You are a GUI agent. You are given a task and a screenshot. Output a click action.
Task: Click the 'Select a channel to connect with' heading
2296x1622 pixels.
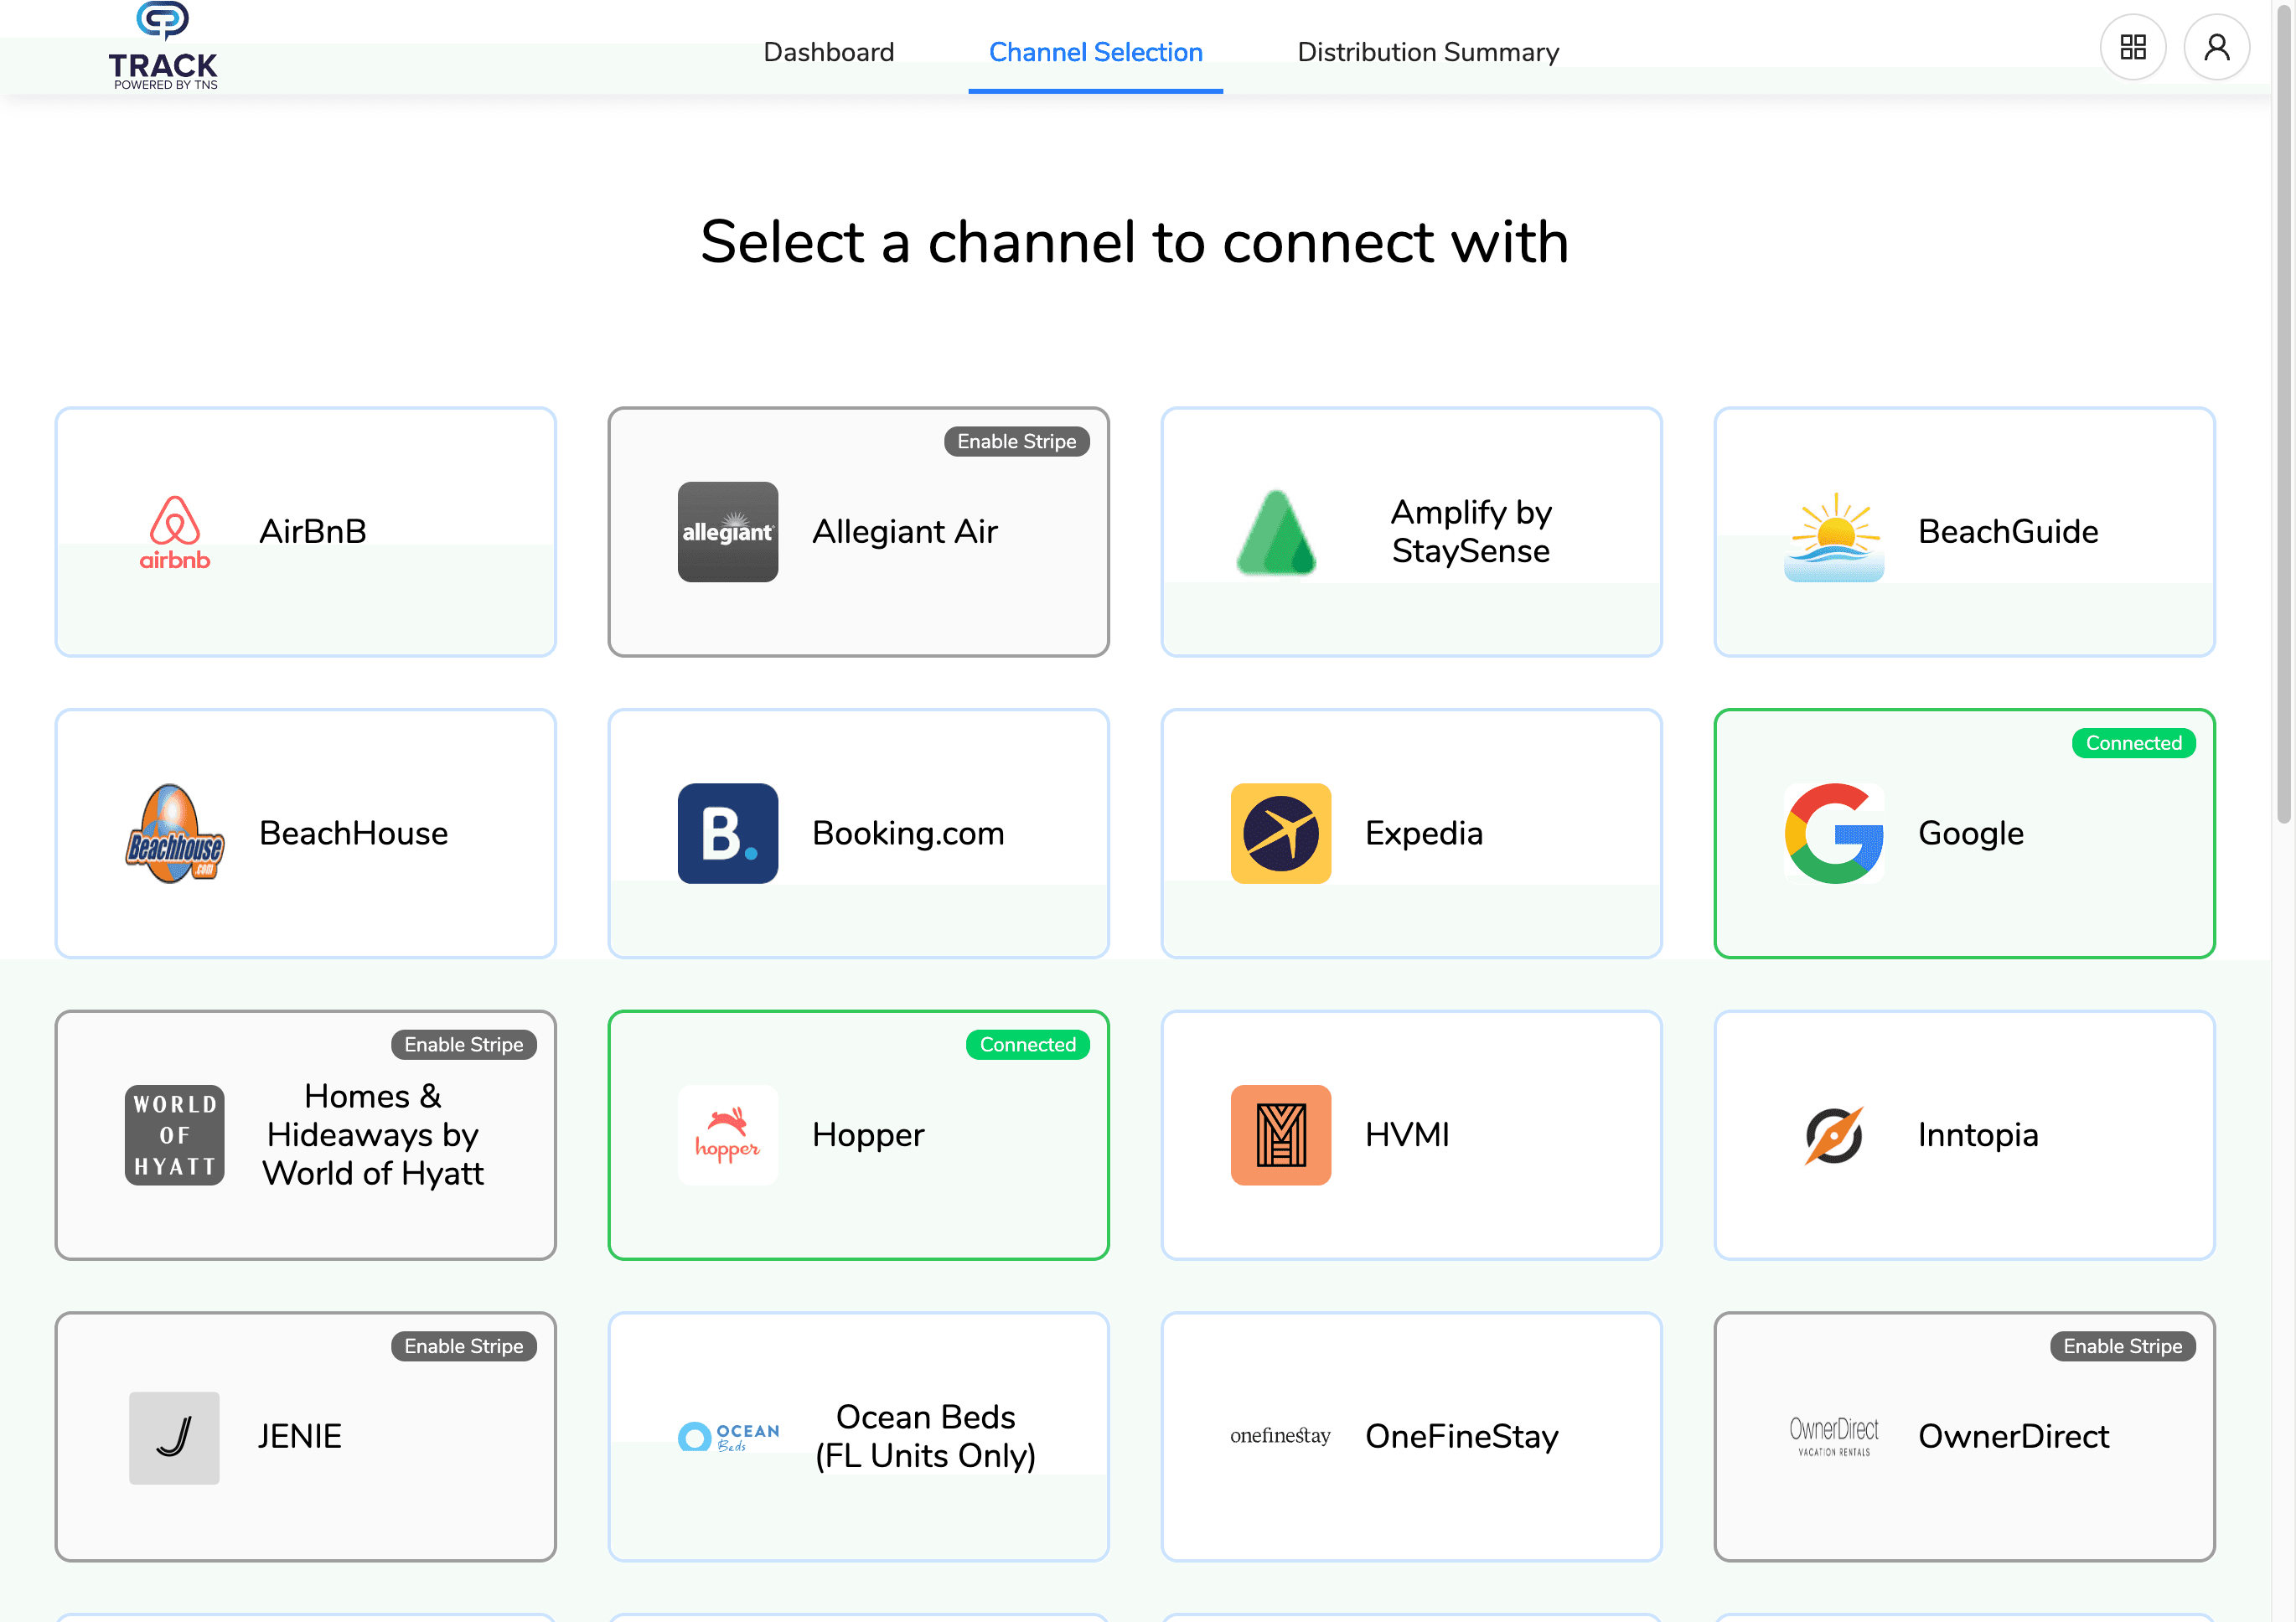pyautogui.click(x=1135, y=242)
